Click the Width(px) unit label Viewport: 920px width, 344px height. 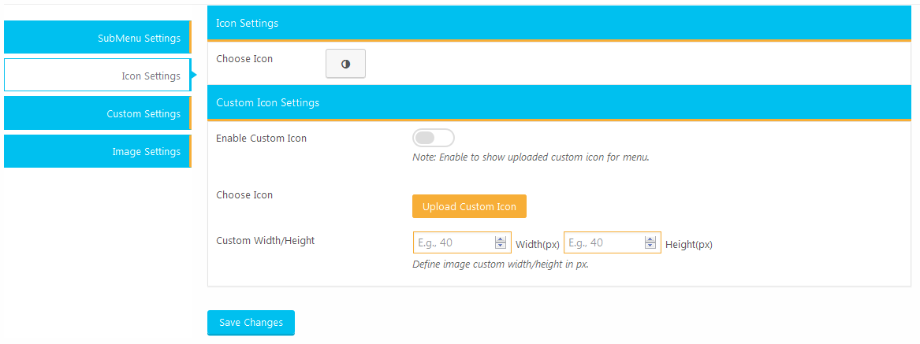pos(537,245)
